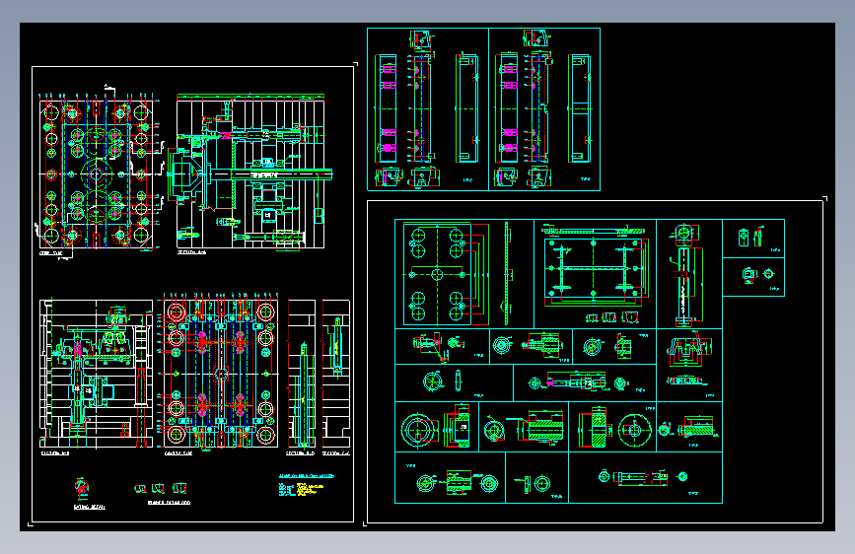855x554 pixels.
Task: Click the spring detail drawing
Action: point(82,489)
